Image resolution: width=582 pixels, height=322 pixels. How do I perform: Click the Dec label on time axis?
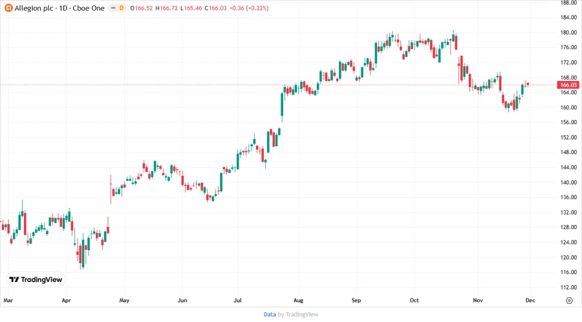click(530, 300)
